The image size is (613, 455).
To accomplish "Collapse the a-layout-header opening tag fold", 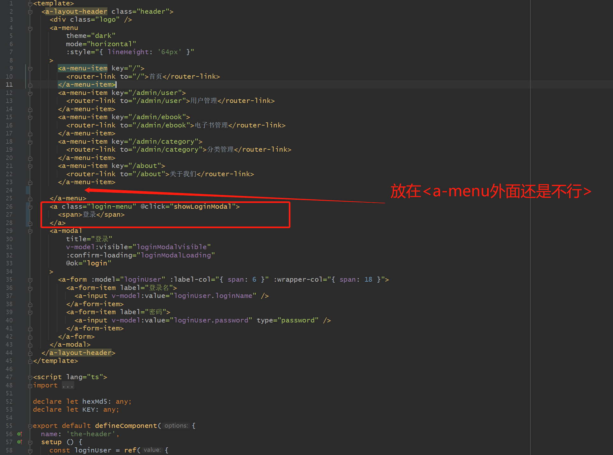I will [30, 12].
